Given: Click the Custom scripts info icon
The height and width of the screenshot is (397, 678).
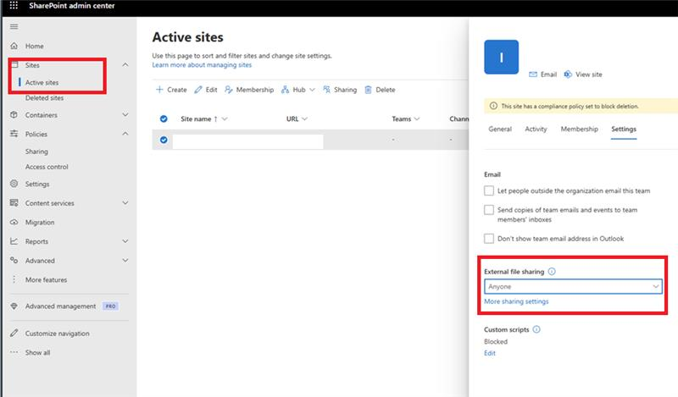Looking at the screenshot, I should tap(536, 329).
